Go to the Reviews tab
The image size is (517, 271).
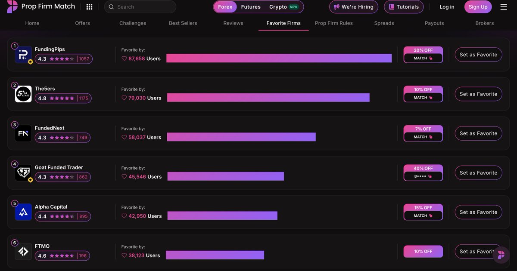pyautogui.click(x=233, y=23)
